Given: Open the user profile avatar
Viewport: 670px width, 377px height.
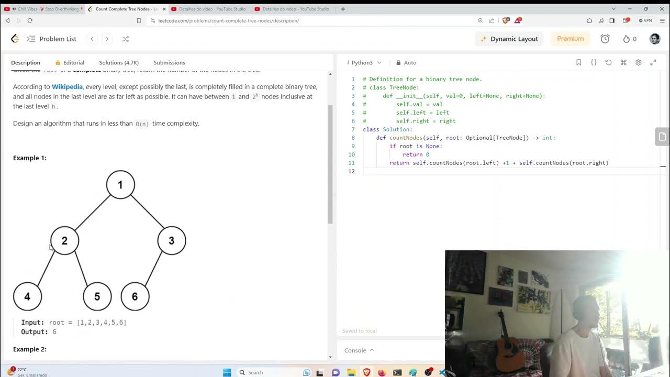Looking at the screenshot, I should click(x=655, y=39).
